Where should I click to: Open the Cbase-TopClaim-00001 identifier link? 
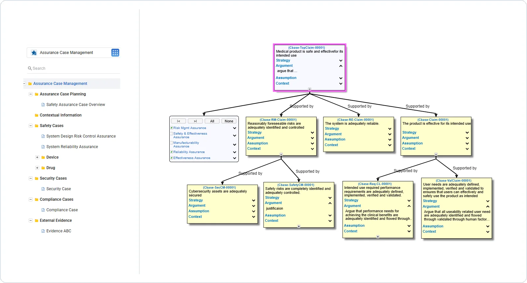tap(307, 48)
